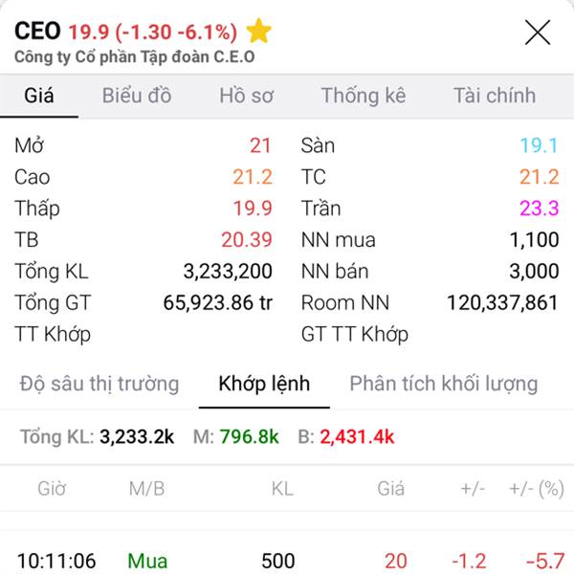Switch to the Thống kê tab
This screenshot has height=574, width=574.
(363, 96)
